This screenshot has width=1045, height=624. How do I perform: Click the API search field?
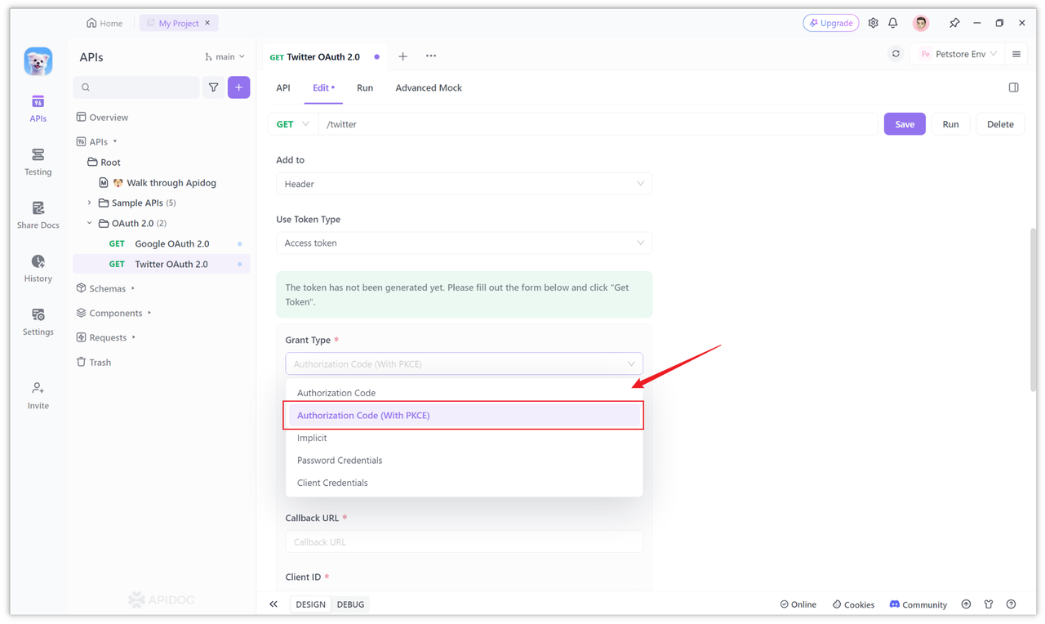coord(136,87)
